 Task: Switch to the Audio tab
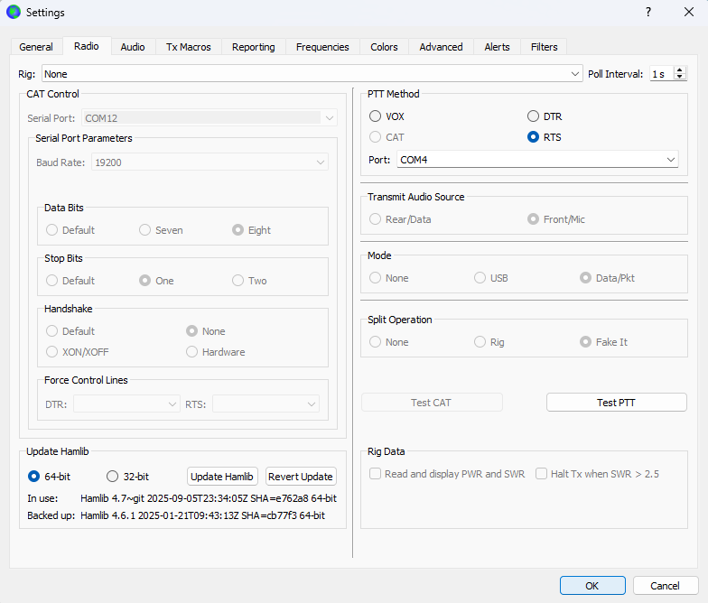pos(133,47)
